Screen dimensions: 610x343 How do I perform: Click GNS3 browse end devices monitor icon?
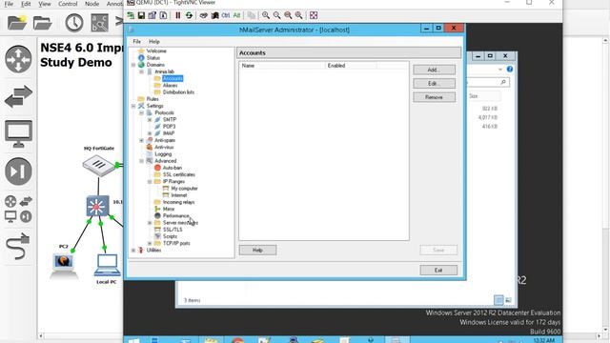(x=18, y=133)
